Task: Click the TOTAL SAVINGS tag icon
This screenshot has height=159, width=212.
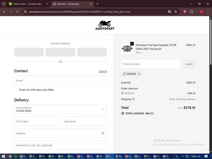Action: point(123,113)
